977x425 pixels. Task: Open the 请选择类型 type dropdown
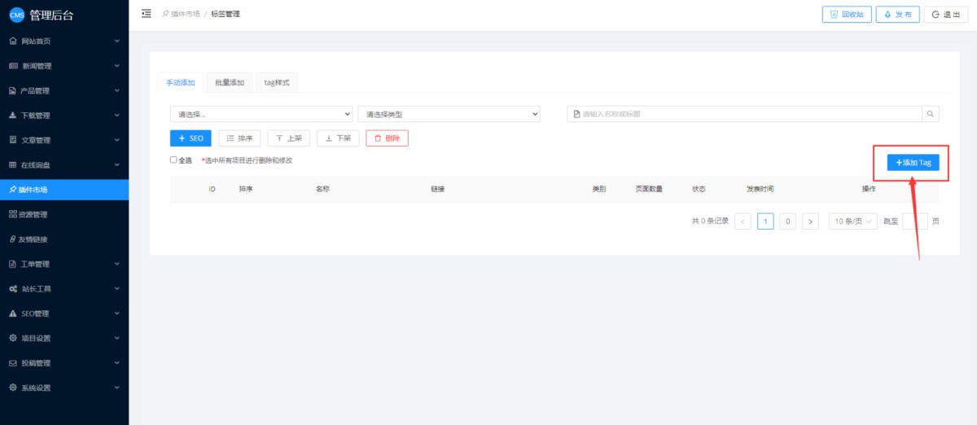click(x=449, y=114)
